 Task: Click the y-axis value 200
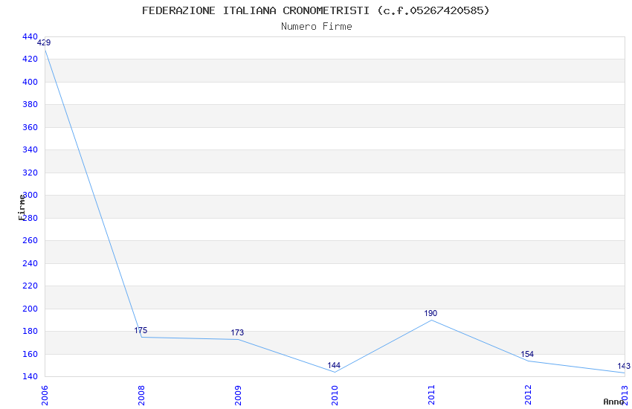[x=30, y=309]
